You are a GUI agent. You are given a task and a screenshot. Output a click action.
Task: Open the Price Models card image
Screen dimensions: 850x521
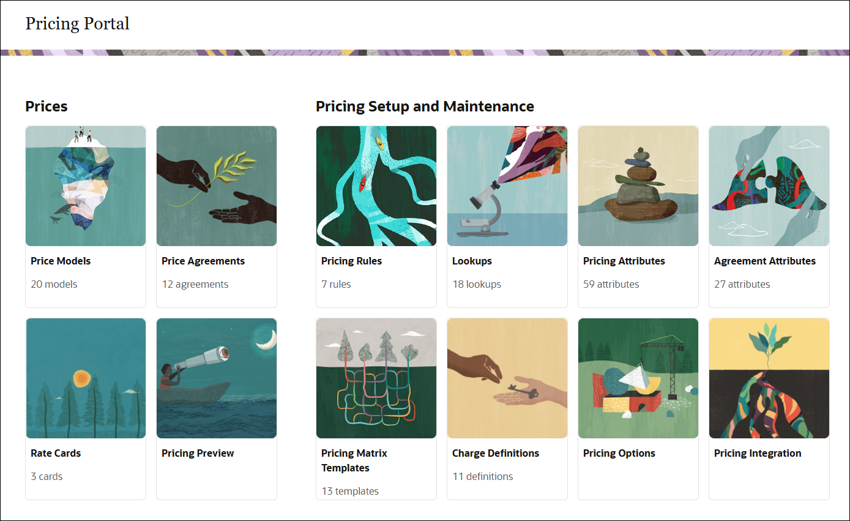tap(85, 186)
